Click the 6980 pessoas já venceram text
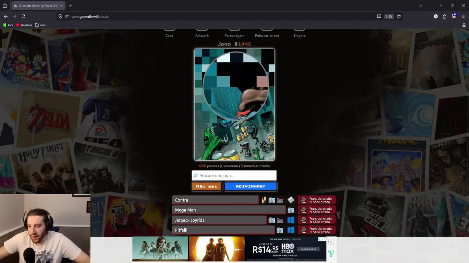The height and width of the screenshot is (263, 469). click(x=218, y=166)
